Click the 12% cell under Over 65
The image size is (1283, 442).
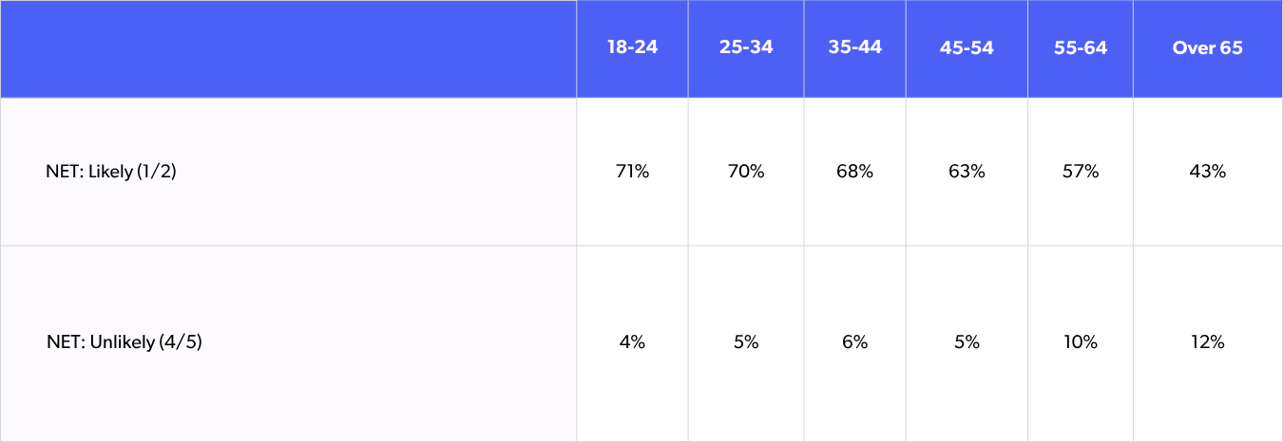[x=1207, y=342]
